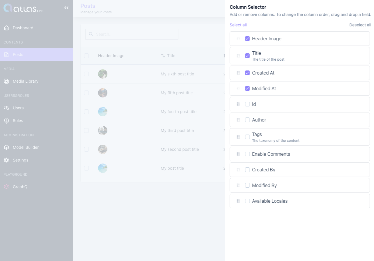
Task: Click the Select all link
Action: 238,25
